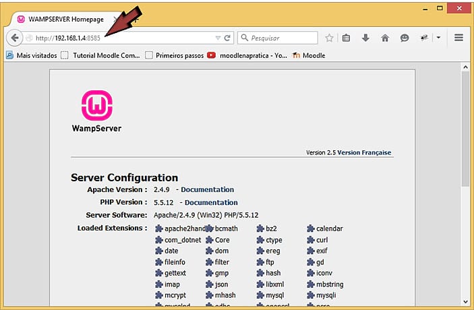Click the mysql extension name
The image size is (474, 310).
pos(275,295)
